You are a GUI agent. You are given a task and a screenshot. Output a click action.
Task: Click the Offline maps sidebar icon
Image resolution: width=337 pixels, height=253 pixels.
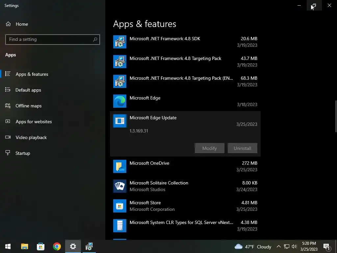8,106
